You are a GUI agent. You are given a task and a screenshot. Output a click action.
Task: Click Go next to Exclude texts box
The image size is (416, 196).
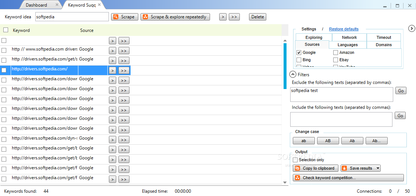tap(401, 90)
